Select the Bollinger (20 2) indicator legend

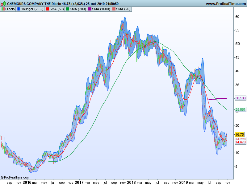tap(30, 9)
